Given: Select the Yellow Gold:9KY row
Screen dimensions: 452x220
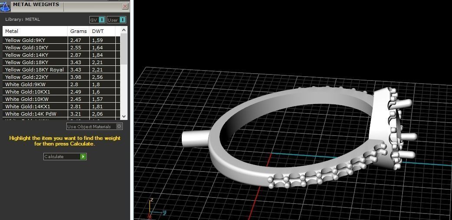Looking at the screenshot, I should point(61,40).
